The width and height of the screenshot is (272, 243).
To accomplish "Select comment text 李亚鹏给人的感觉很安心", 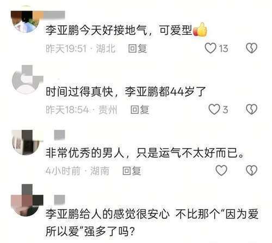I will click(108, 214).
